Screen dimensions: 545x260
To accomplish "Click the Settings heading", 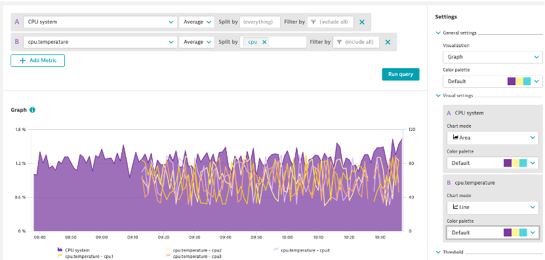I will [446, 16].
